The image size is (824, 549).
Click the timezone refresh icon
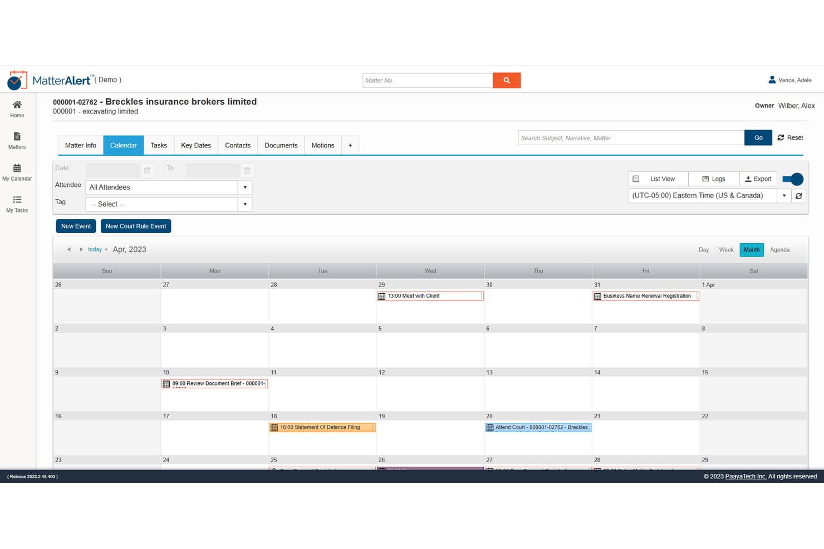799,196
